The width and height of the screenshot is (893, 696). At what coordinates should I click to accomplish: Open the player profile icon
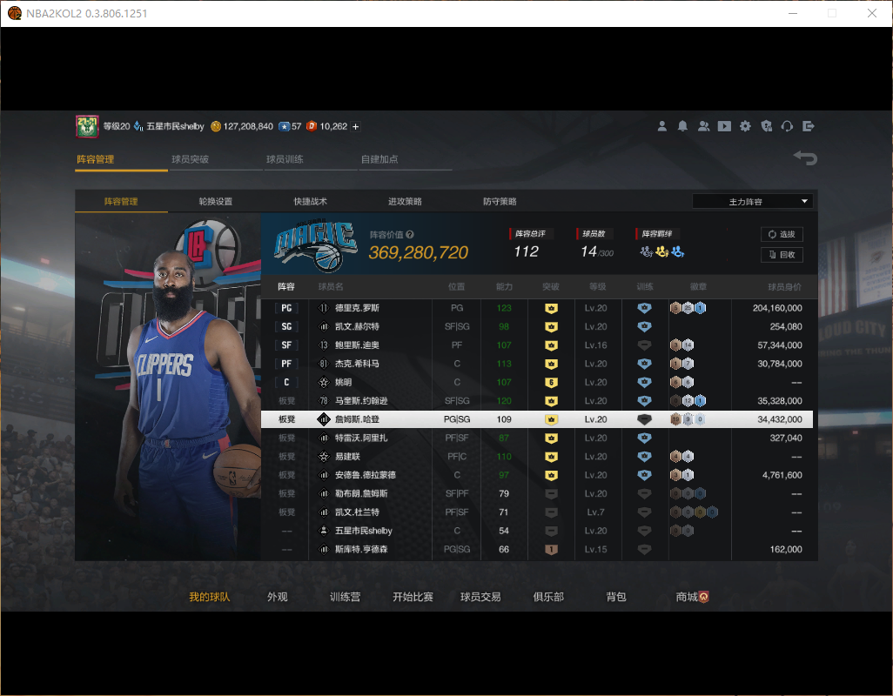pos(661,126)
